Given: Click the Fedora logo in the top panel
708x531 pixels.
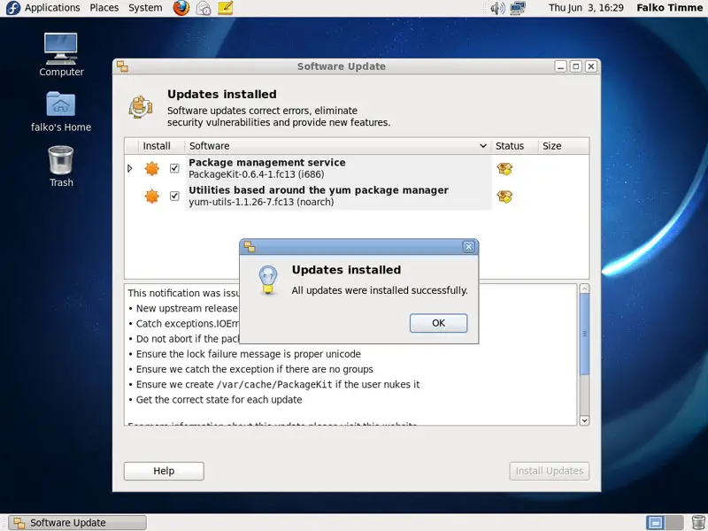Looking at the screenshot, I should coord(12,8).
